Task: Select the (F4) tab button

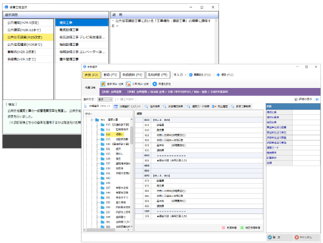Action: pyautogui.click(x=132, y=75)
